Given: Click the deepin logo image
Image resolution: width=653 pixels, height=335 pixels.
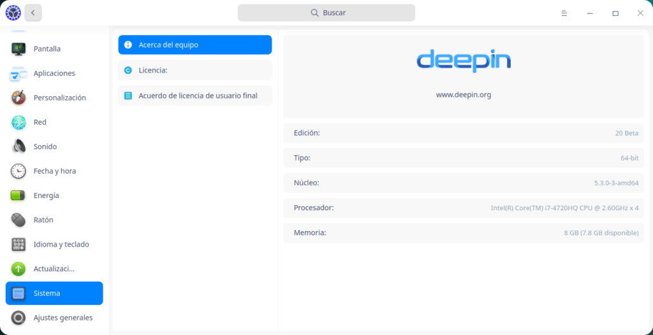Looking at the screenshot, I should (464, 61).
